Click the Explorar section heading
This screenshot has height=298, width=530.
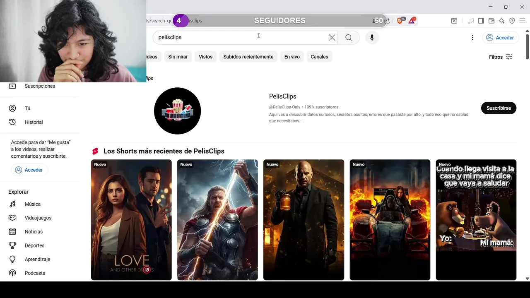click(18, 192)
